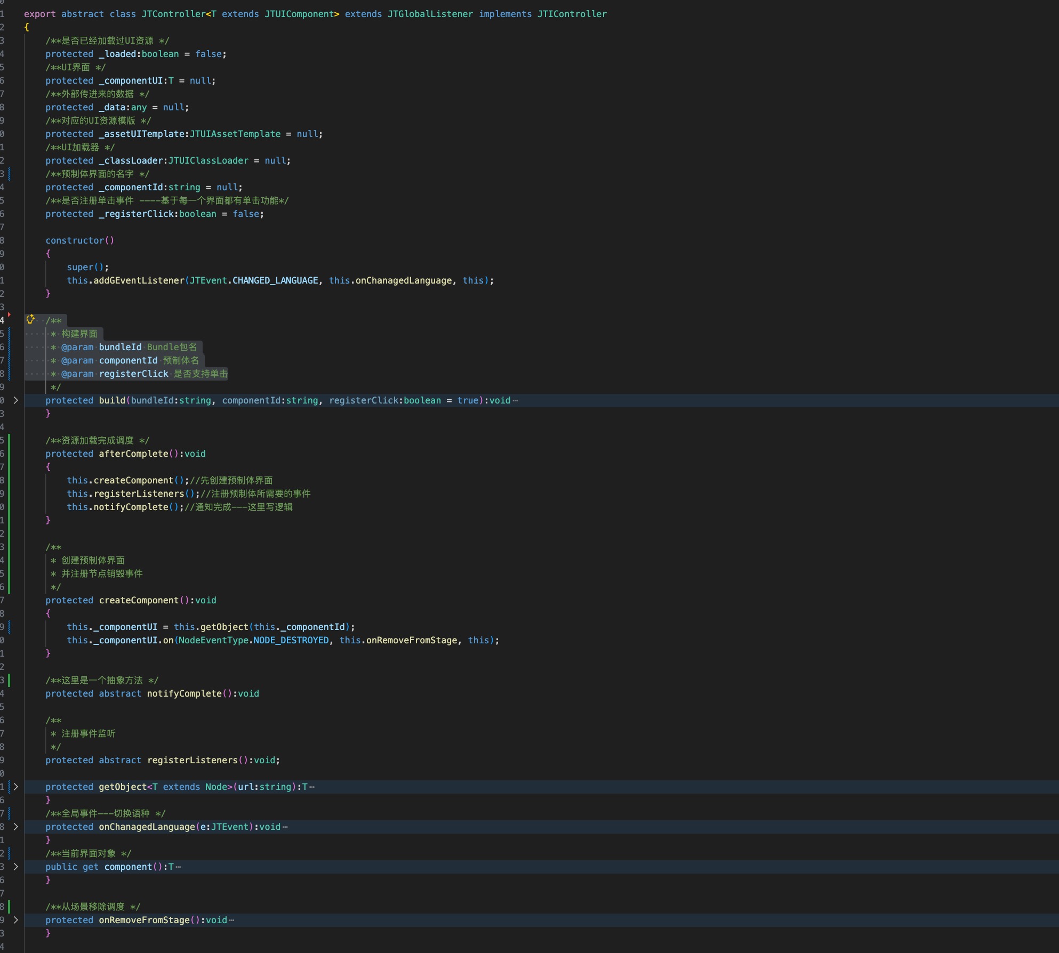This screenshot has width=1059, height=953.
Task: Unfold the onChanagedLanguage method
Action: [15, 827]
